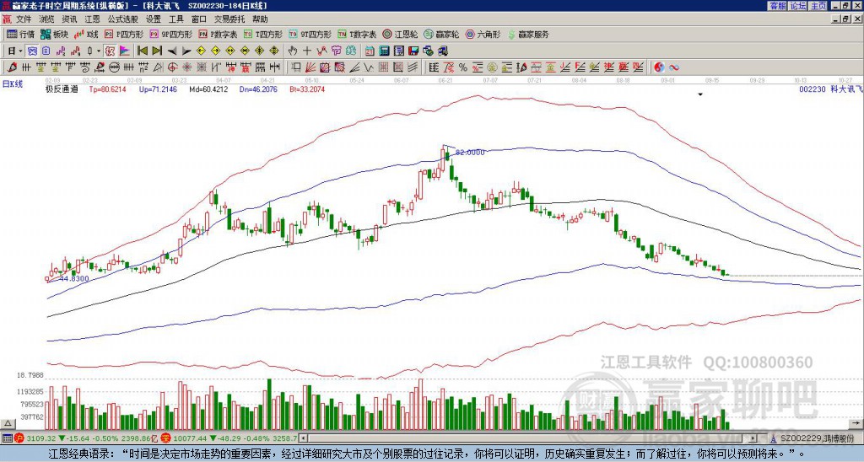Click the 主页 button in title bar

pyautogui.click(x=818, y=6)
